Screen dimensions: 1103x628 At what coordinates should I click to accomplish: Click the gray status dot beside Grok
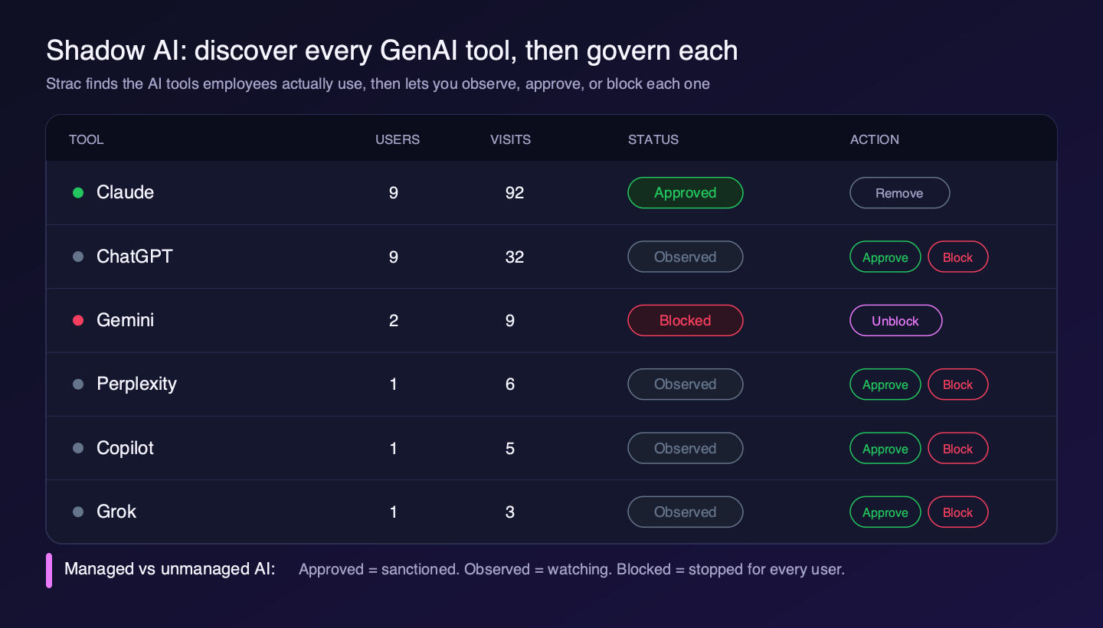[x=78, y=512]
